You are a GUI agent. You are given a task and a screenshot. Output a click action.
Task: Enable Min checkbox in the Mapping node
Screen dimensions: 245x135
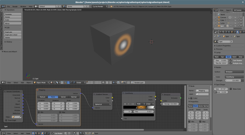click(x=39, y=112)
